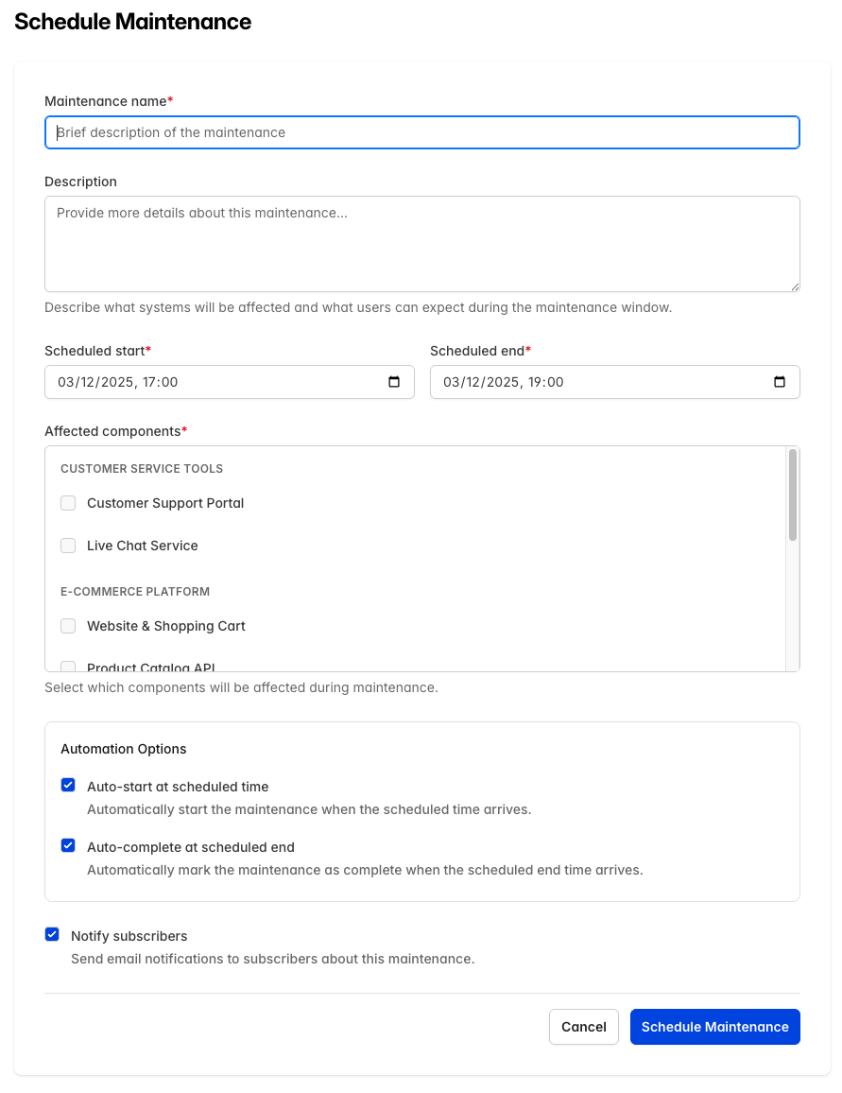Image resolution: width=842 pixels, height=1093 pixels.
Task: Click the Schedule Maintenance button
Action: pyautogui.click(x=715, y=1026)
